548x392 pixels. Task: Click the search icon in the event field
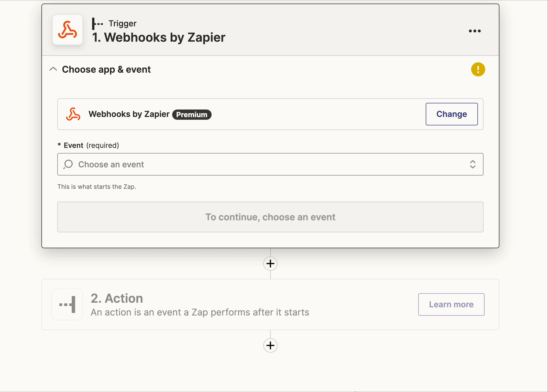point(68,164)
